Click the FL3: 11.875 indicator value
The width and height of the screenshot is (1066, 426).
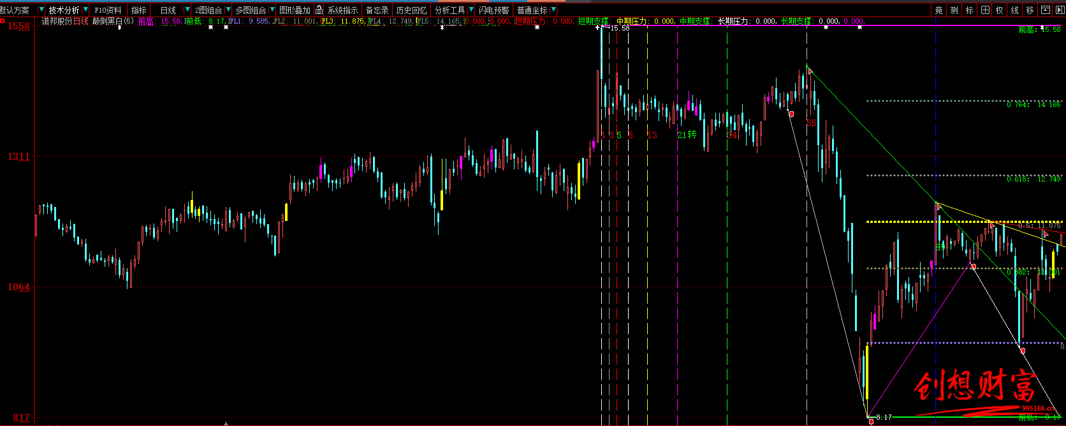342,21
